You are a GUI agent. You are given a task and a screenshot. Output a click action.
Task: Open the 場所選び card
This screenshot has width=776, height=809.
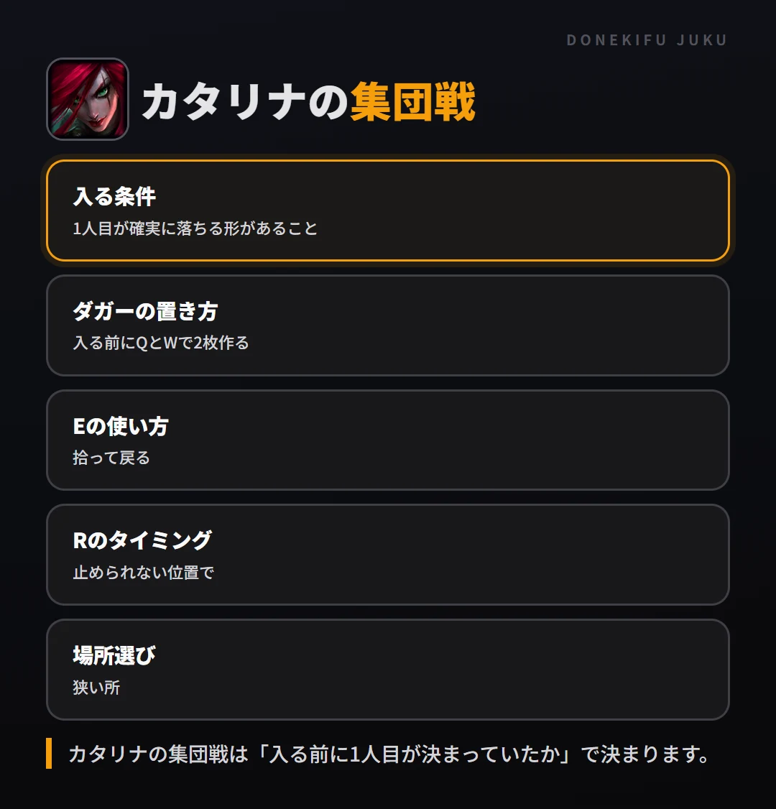388,670
